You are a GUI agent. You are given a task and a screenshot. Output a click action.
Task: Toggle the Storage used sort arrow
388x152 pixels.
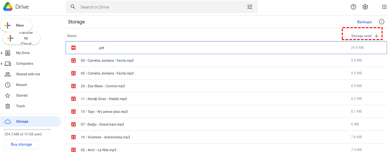[x=376, y=36]
